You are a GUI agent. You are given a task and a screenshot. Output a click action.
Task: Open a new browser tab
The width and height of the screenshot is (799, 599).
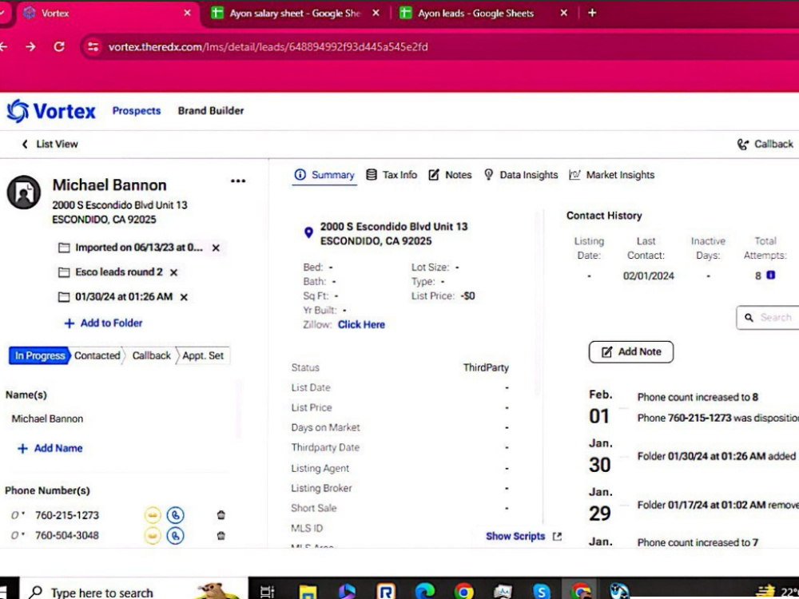tap(591, 14)
